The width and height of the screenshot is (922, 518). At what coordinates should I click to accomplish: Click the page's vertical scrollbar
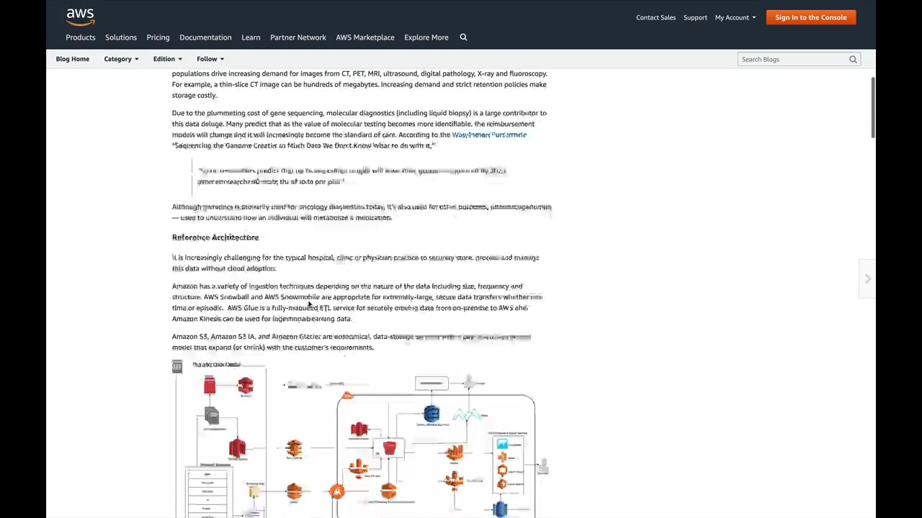(872, 108)
